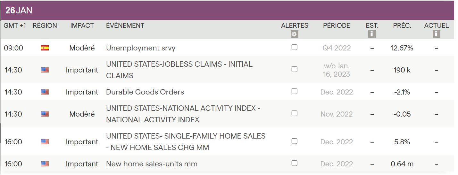This screenshot has width=458, height=175.
Task: Click US flag beside Durable Goods Orders
Action: [x=45, y=92]
